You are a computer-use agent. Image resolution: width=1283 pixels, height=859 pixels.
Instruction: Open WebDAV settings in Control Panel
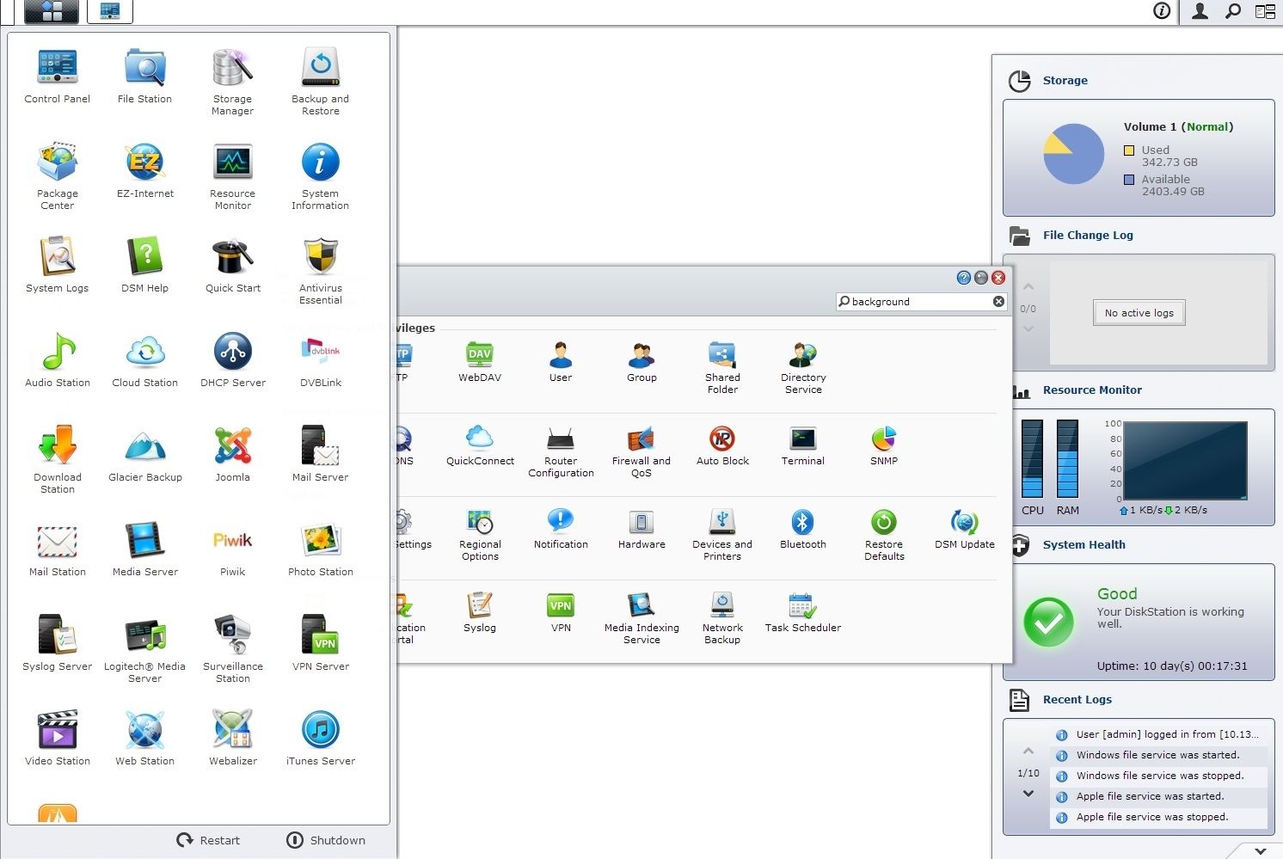click(x=480, y=362)
